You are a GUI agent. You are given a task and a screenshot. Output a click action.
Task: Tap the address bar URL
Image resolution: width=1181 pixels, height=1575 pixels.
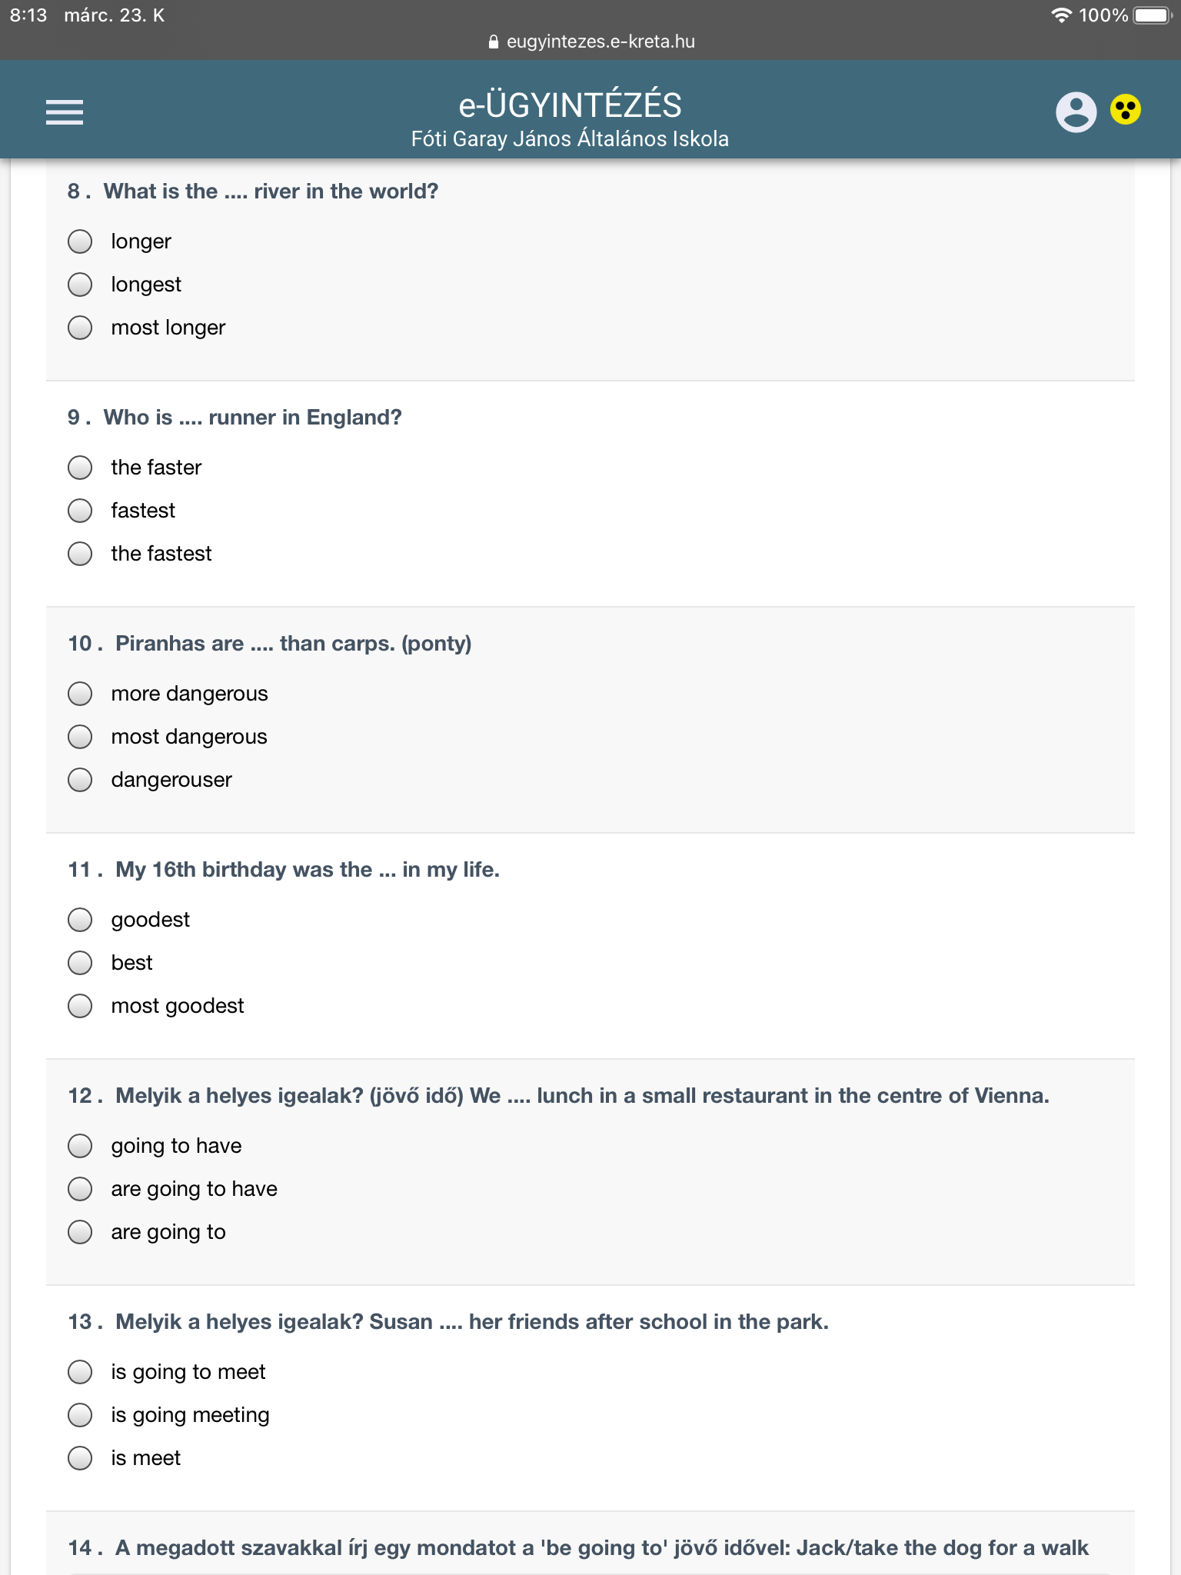coord(600,42)
